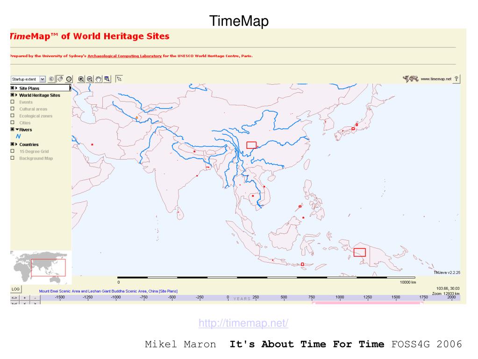Click the Rivers layer name
The width and height of the screenshot is (478, 359).
[x=26, y=130]
